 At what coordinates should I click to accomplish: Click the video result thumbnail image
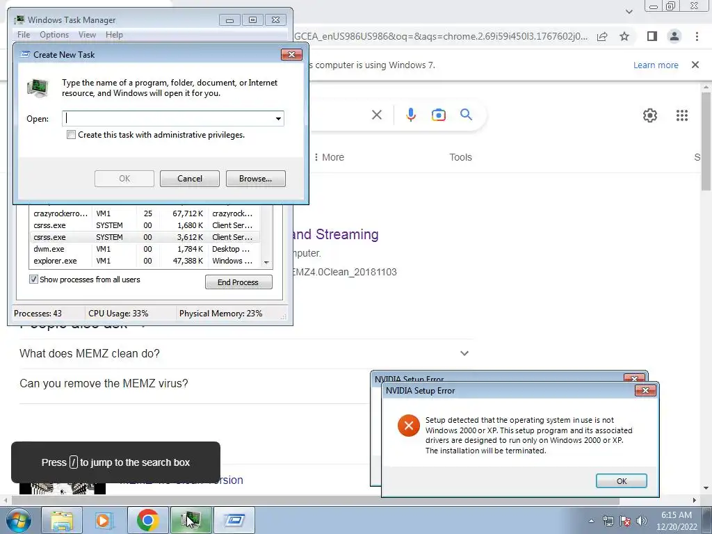[x=63, y=488]
